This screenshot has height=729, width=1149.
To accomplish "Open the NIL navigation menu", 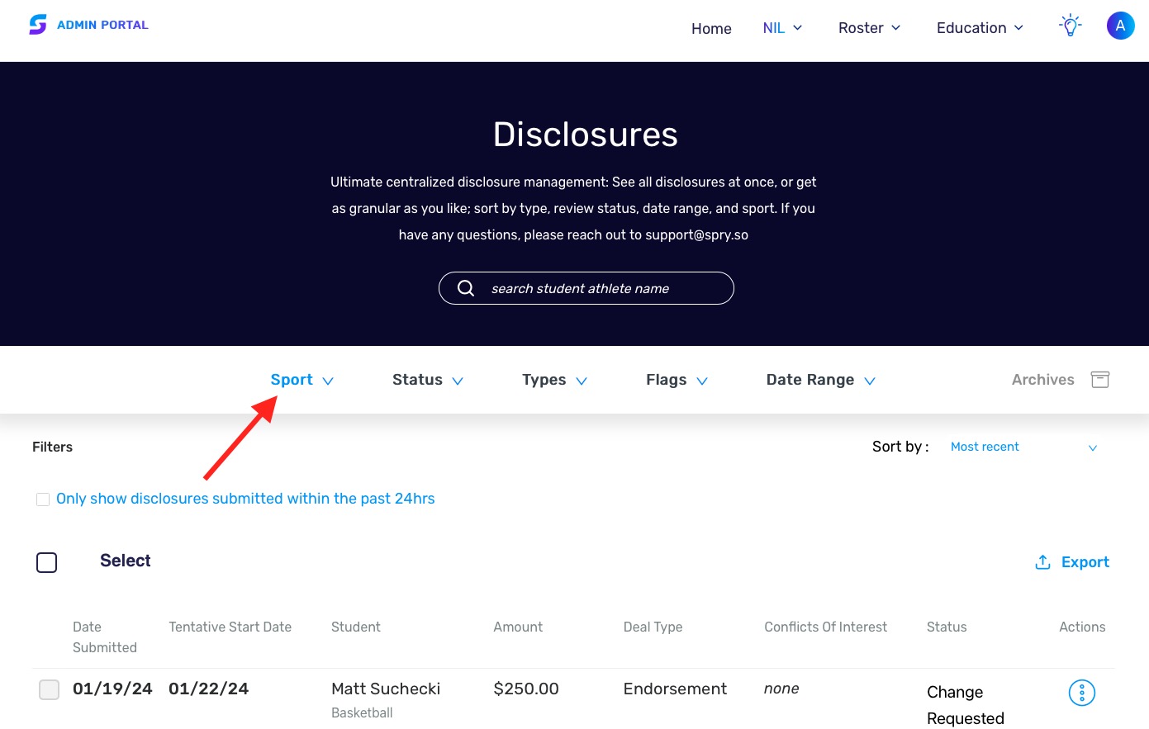I will (782, 28).
